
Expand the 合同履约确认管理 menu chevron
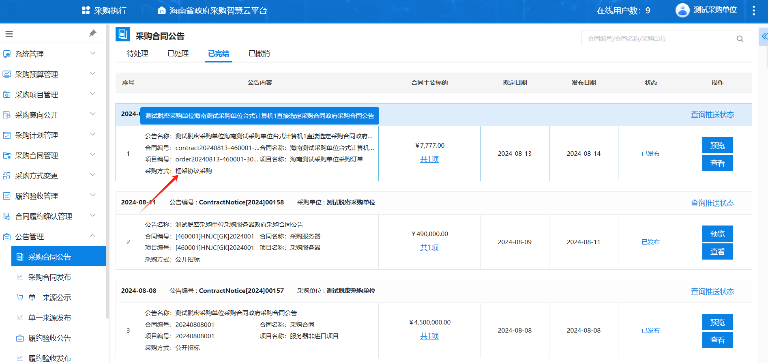(92, 215)
